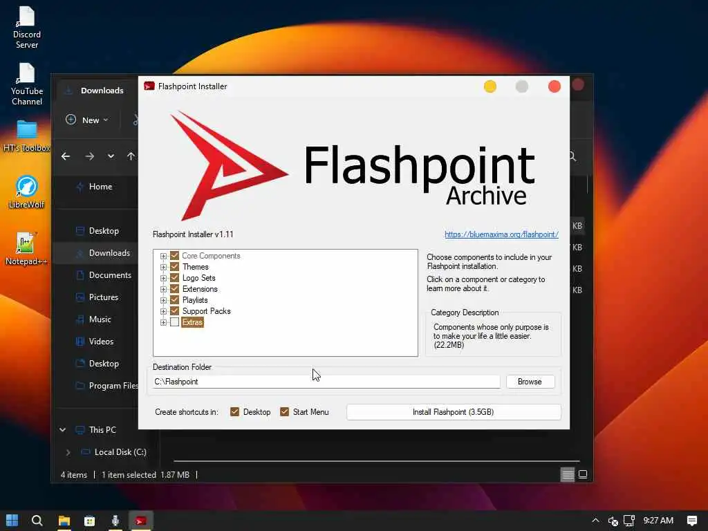Collapse This PC in File Explorer sidebar

coord(63,430)
